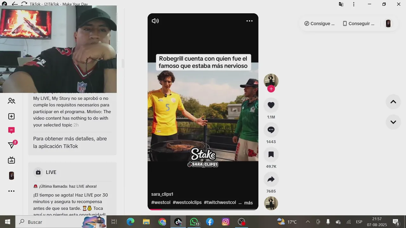Screen dimensions: 406x228
Task: Open the More three-dots in sidebar
Action: coord(11,191)
